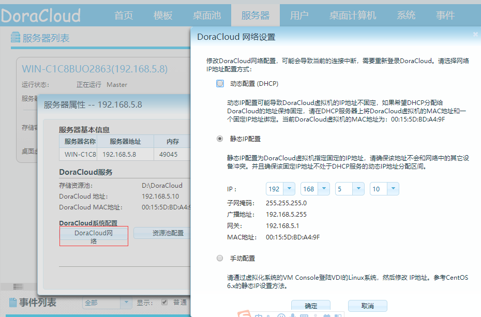
Task: Click the DoraCloud服务 section heading
Action: 85,172
